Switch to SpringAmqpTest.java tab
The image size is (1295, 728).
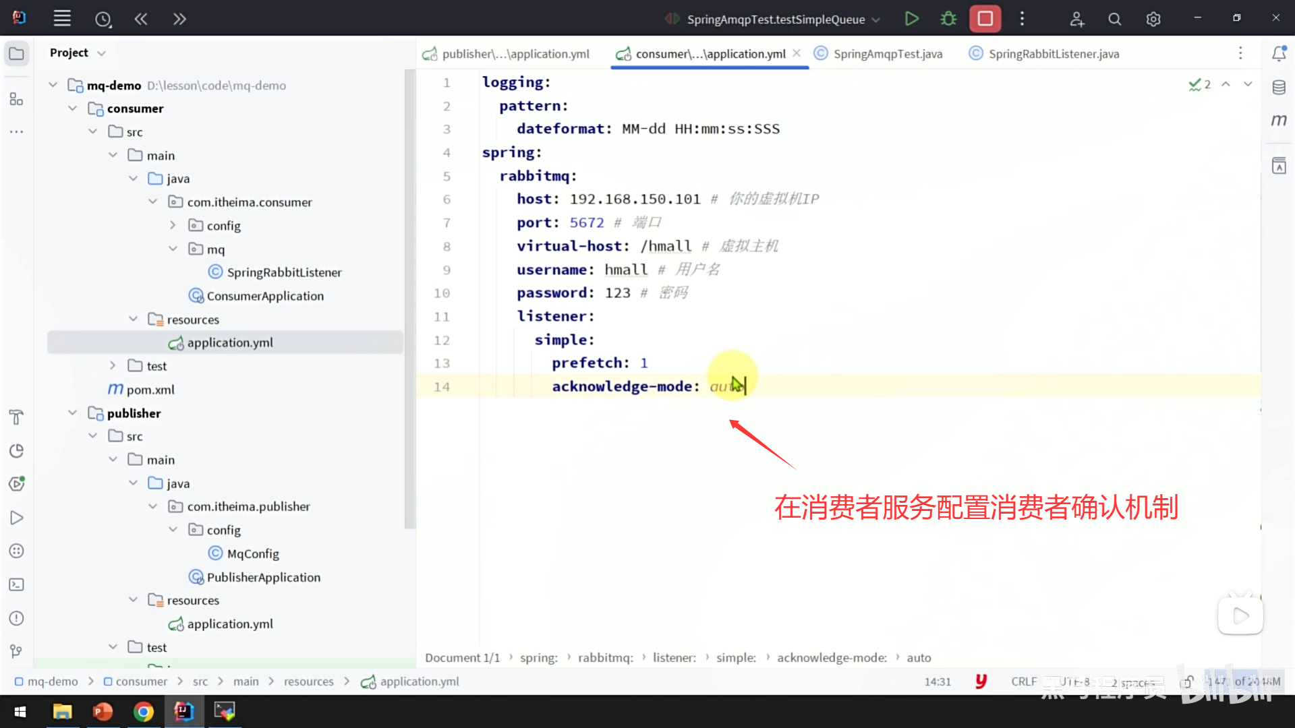point(887,54)
